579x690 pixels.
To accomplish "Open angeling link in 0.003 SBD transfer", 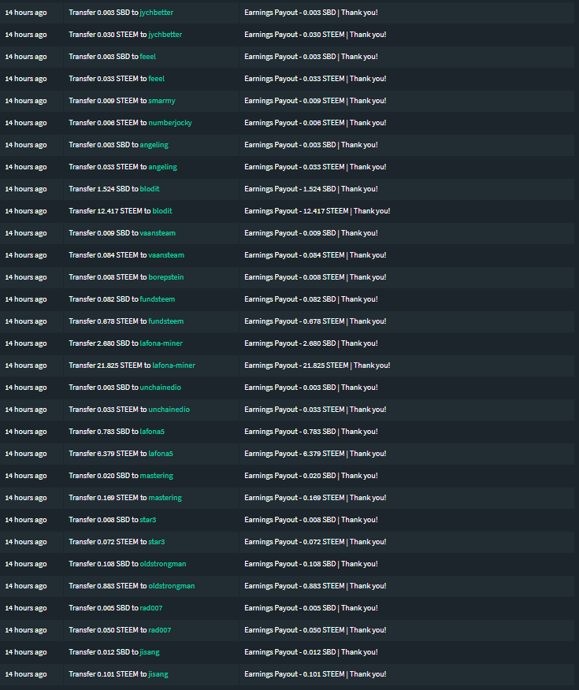I will point(154,145).
